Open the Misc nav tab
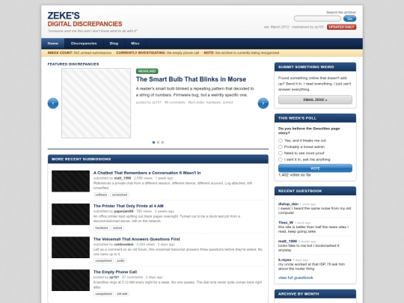404x303 pixels. click(135, 43)
